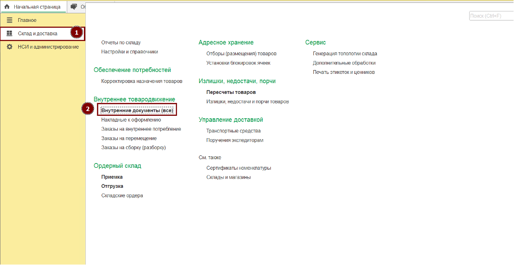Click the Обеспечение потребностей heading
The image size is (514, 265).
click(x=133, y=70)
